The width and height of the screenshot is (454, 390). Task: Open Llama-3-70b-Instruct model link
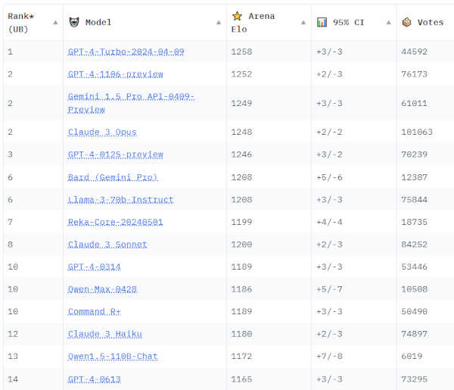click(x=120, y=200)
